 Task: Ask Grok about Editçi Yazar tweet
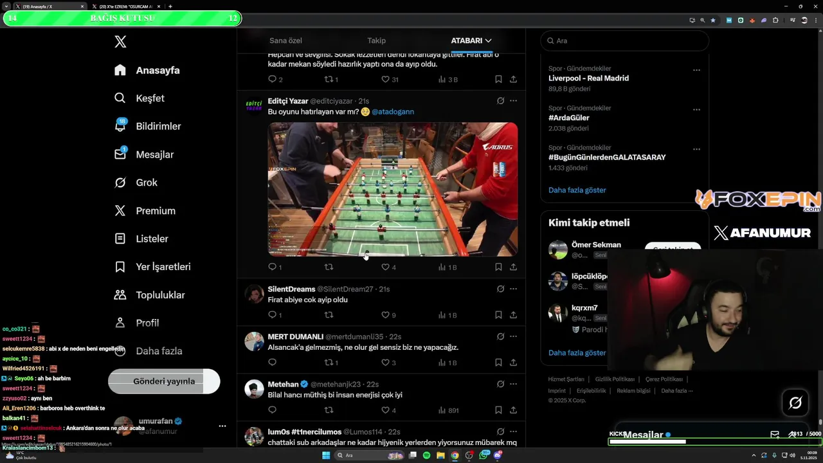[500, 101]
